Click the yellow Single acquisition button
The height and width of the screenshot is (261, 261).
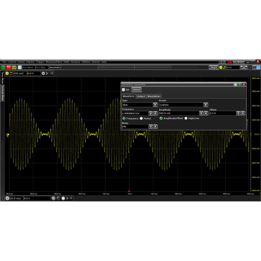(14, 67)
